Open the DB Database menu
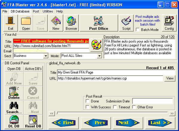Image resolution: width=179 pixels, height=131 pixels. click(x=20, y=11)
